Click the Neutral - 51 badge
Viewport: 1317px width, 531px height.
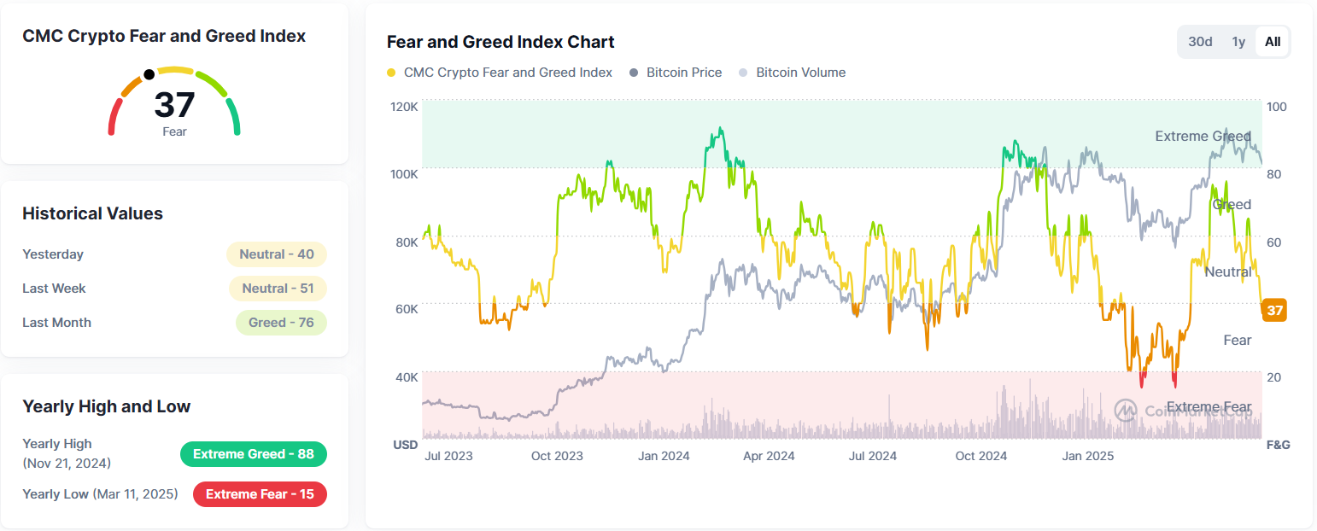tap(278, 289)
